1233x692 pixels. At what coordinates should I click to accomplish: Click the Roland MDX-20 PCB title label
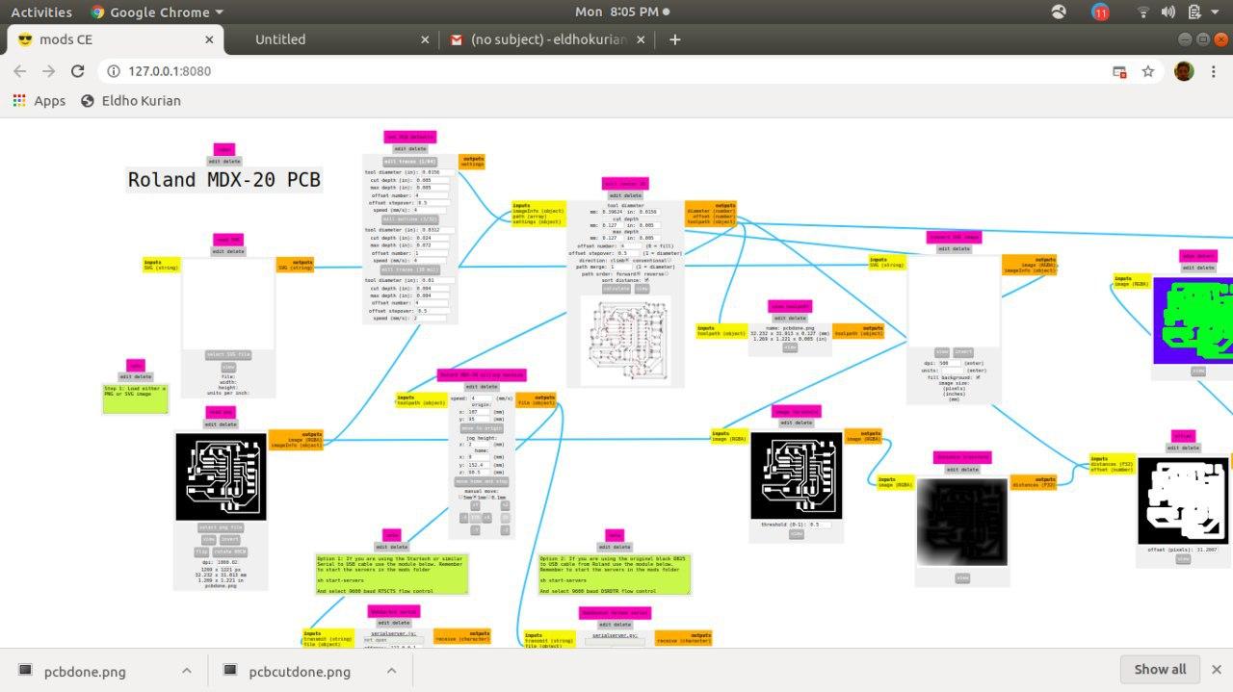[224, 180]
